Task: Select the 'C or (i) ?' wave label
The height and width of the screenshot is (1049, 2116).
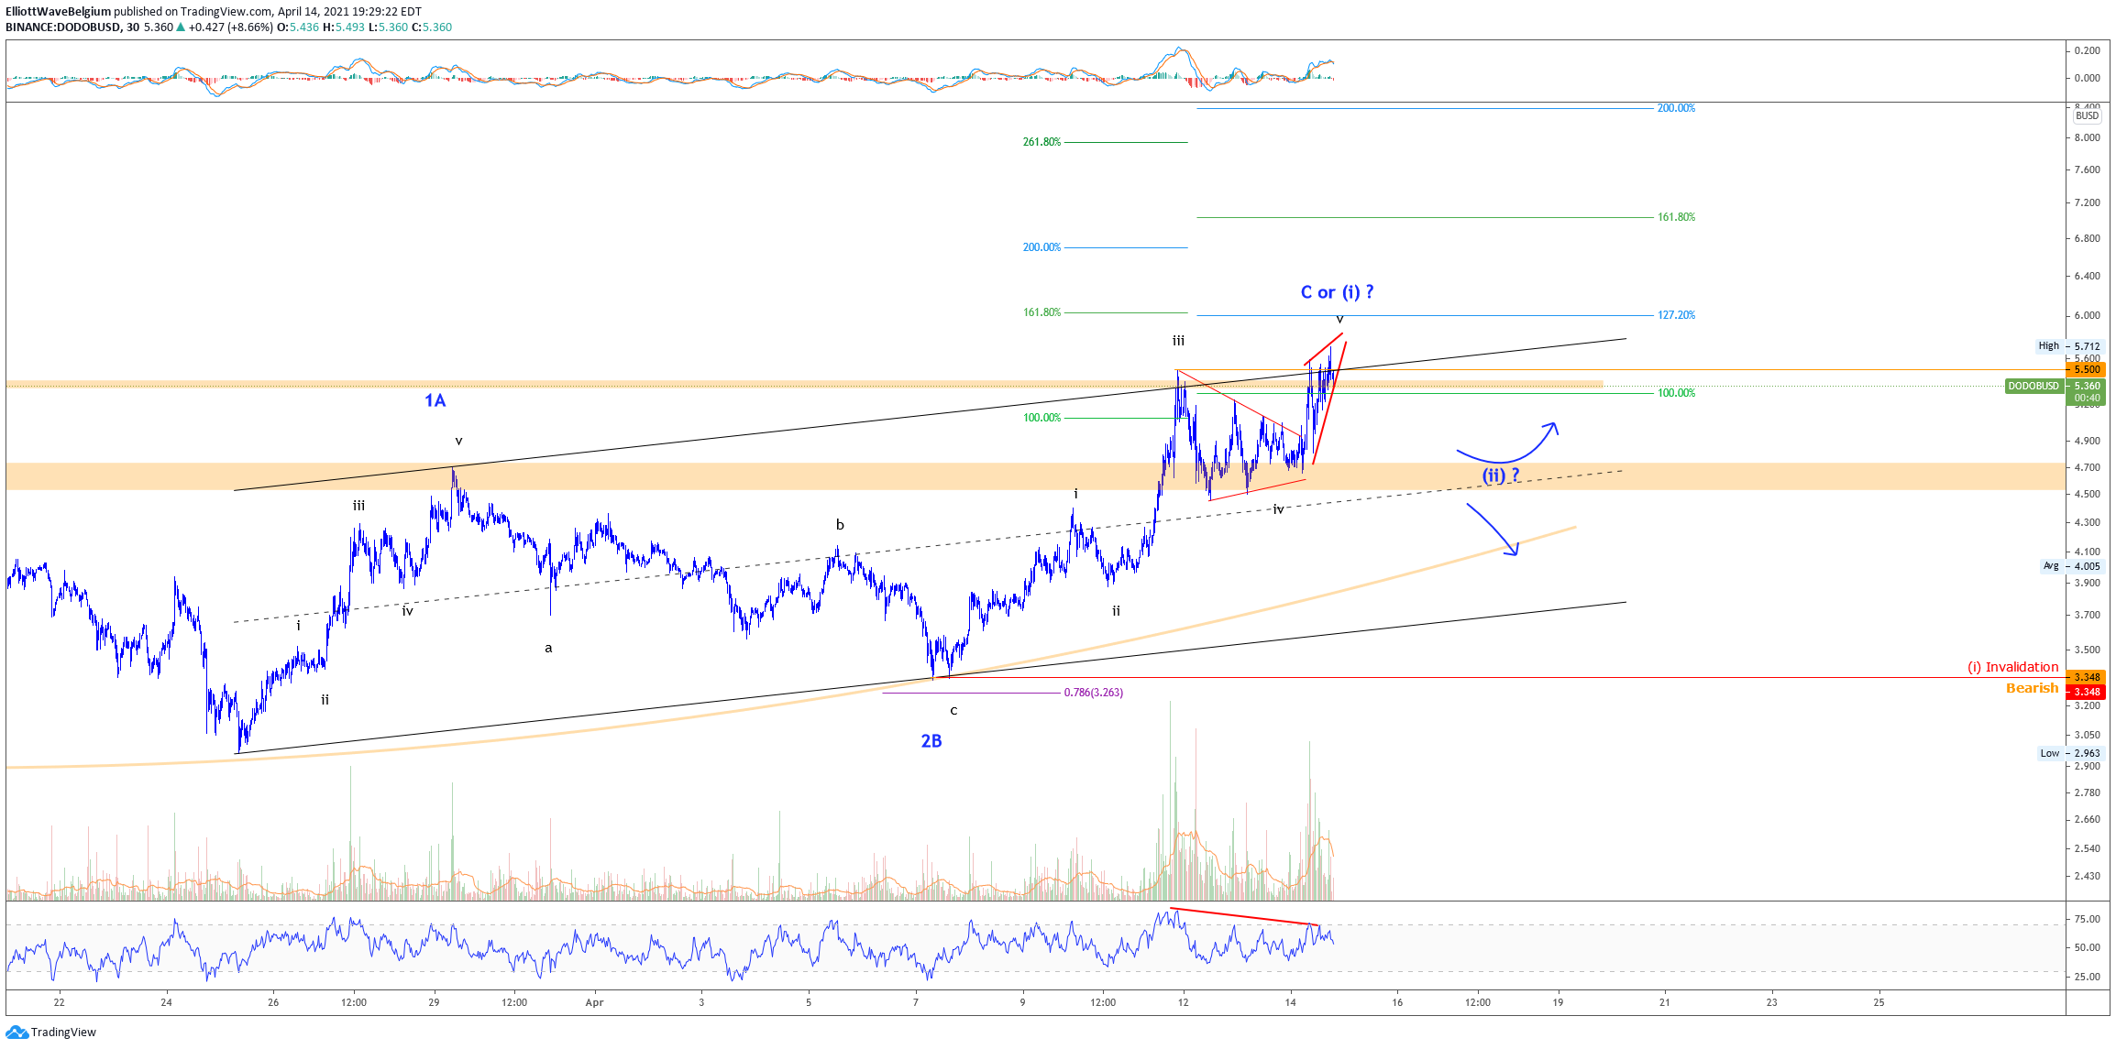Action: click(x=1337, y=292)
